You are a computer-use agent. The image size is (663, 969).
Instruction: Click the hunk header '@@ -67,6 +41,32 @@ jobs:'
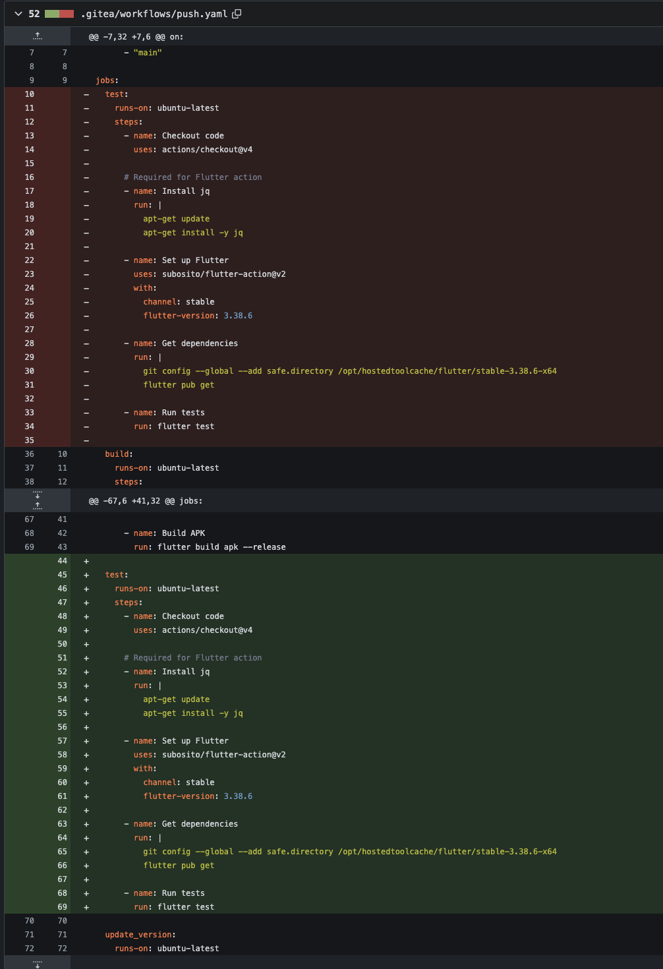pyautogui.click(x=146, y=501)
